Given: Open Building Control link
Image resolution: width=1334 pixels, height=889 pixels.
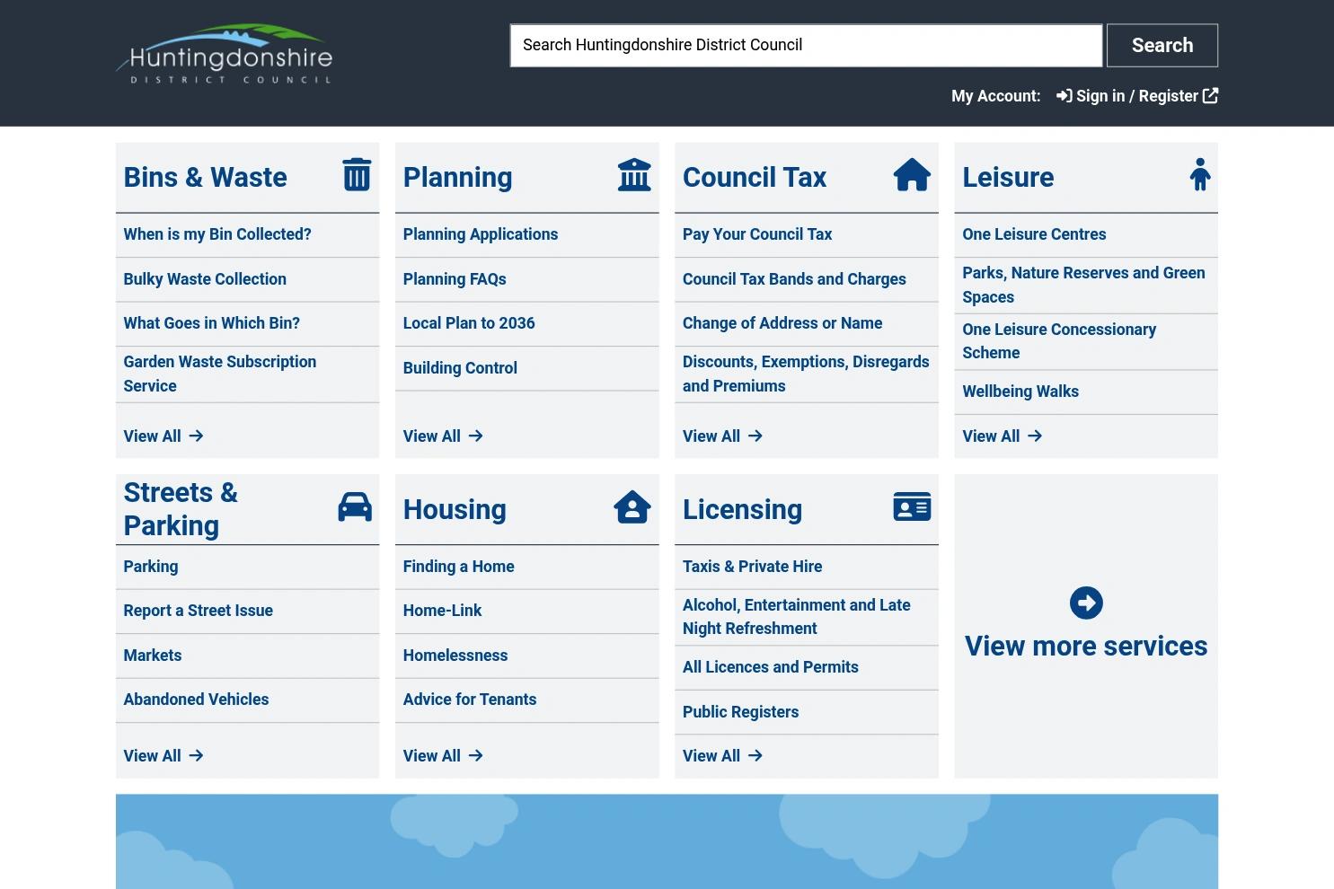Looking at the screenshot, I should click(460, 368).
